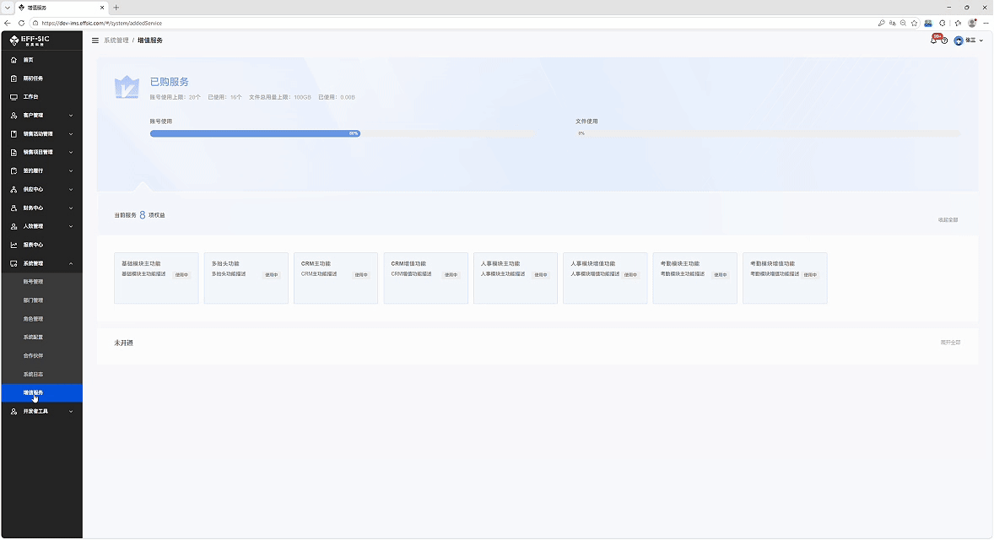Viewport: 994px width, 540px height.
Task: Click the browser favorites star icon
Action: click(x=914, y=24)
